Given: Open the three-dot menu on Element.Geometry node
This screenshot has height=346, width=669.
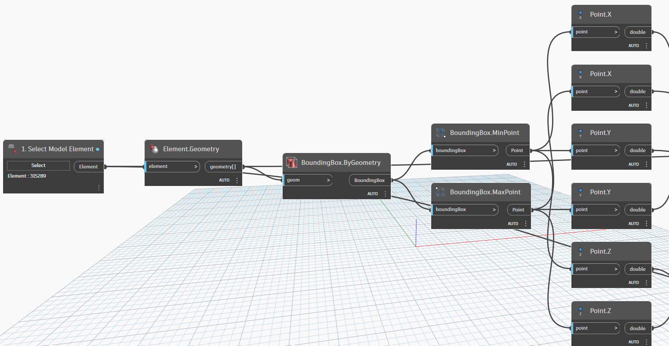Looking at the screenshot, I should pyautogui.click(x=237, y=180).
